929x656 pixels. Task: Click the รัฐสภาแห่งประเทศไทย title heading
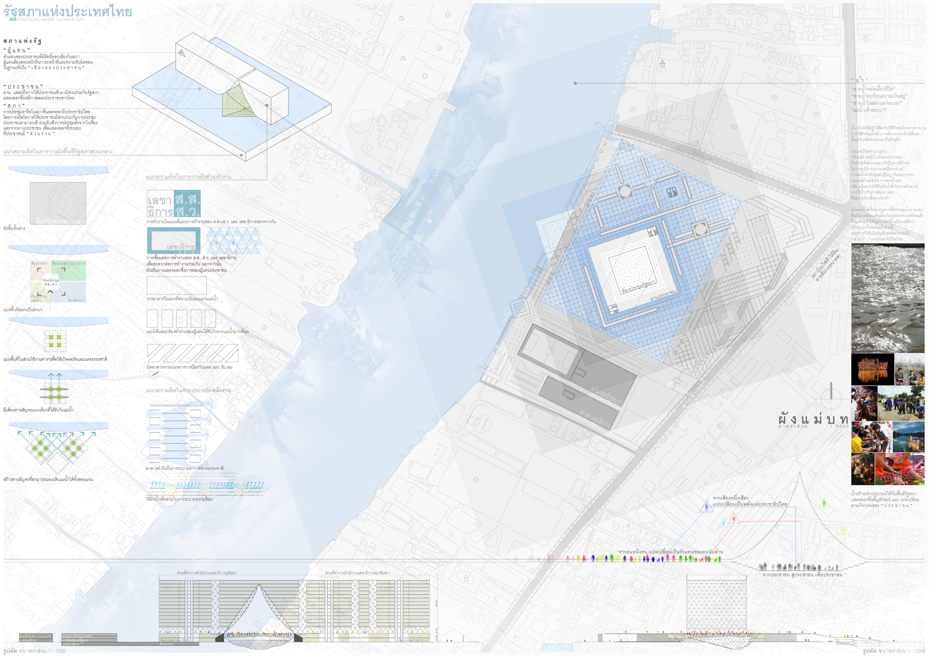pos(68,12)
